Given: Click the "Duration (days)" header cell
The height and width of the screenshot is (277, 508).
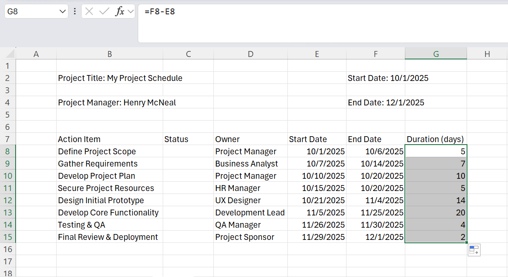Looking at the screenshot, I should point(435,139).
